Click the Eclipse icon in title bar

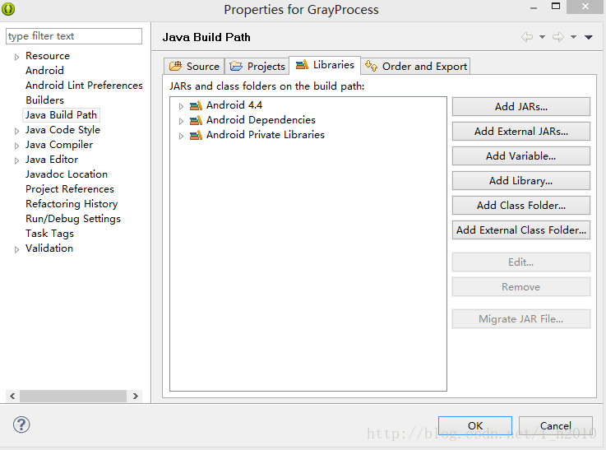click(8, 8)
